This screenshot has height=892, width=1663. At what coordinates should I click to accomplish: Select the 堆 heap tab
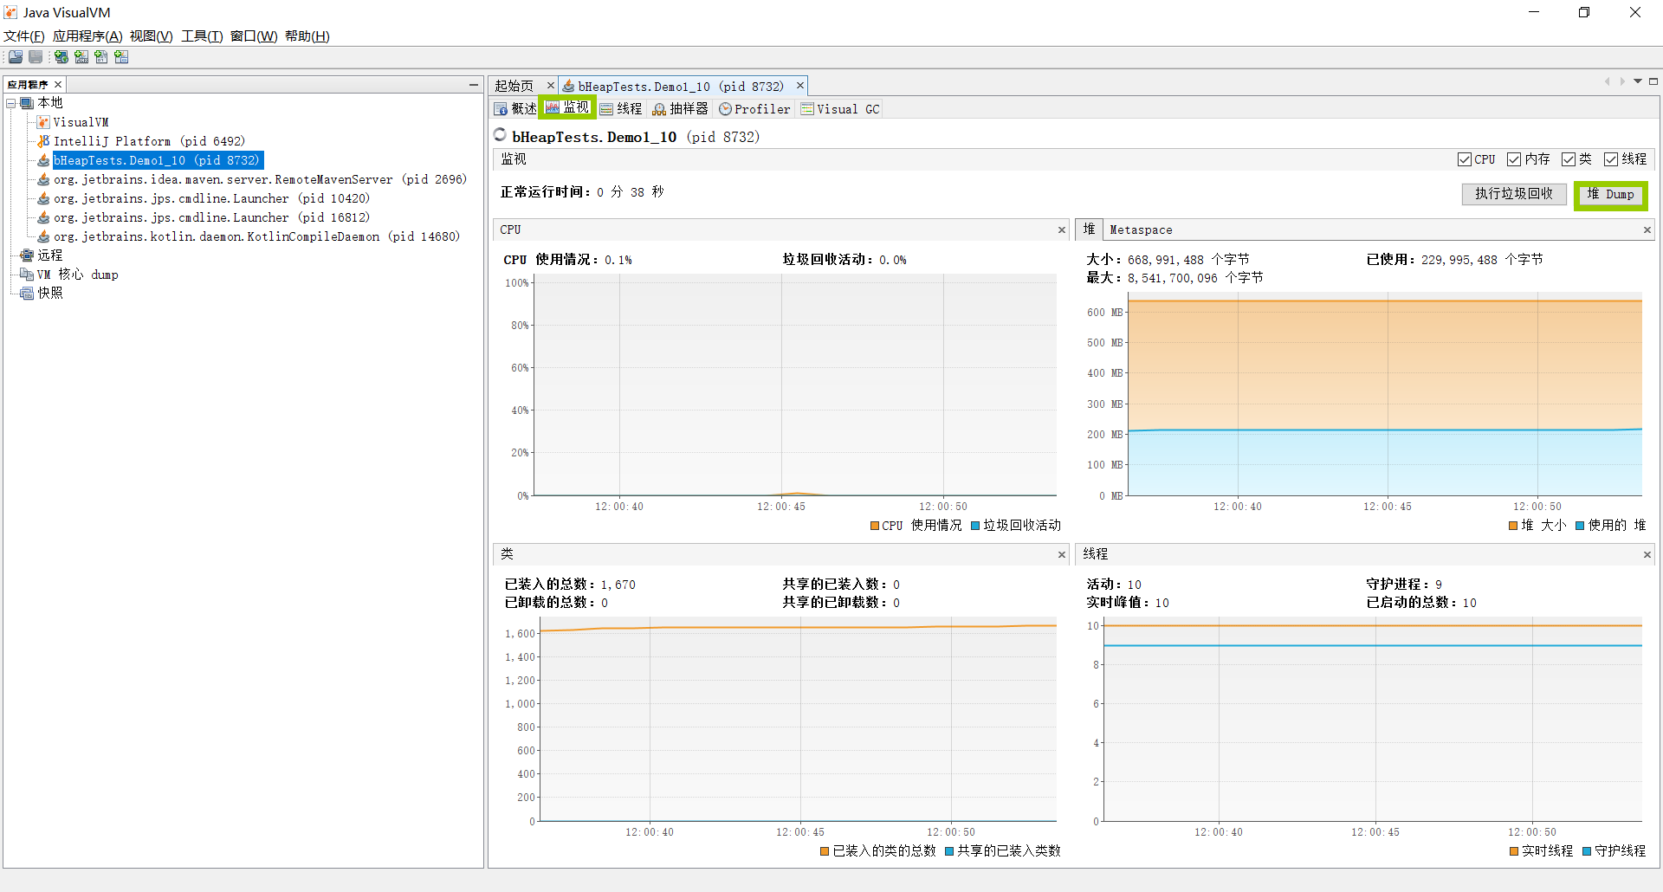(1089, 229)
